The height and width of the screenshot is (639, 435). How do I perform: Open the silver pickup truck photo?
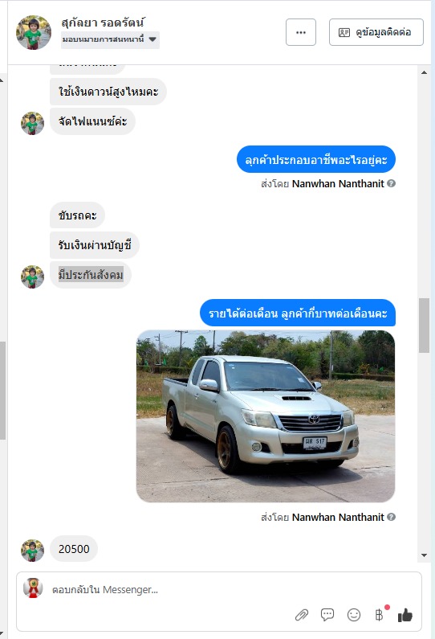click(x=266, y=416)
